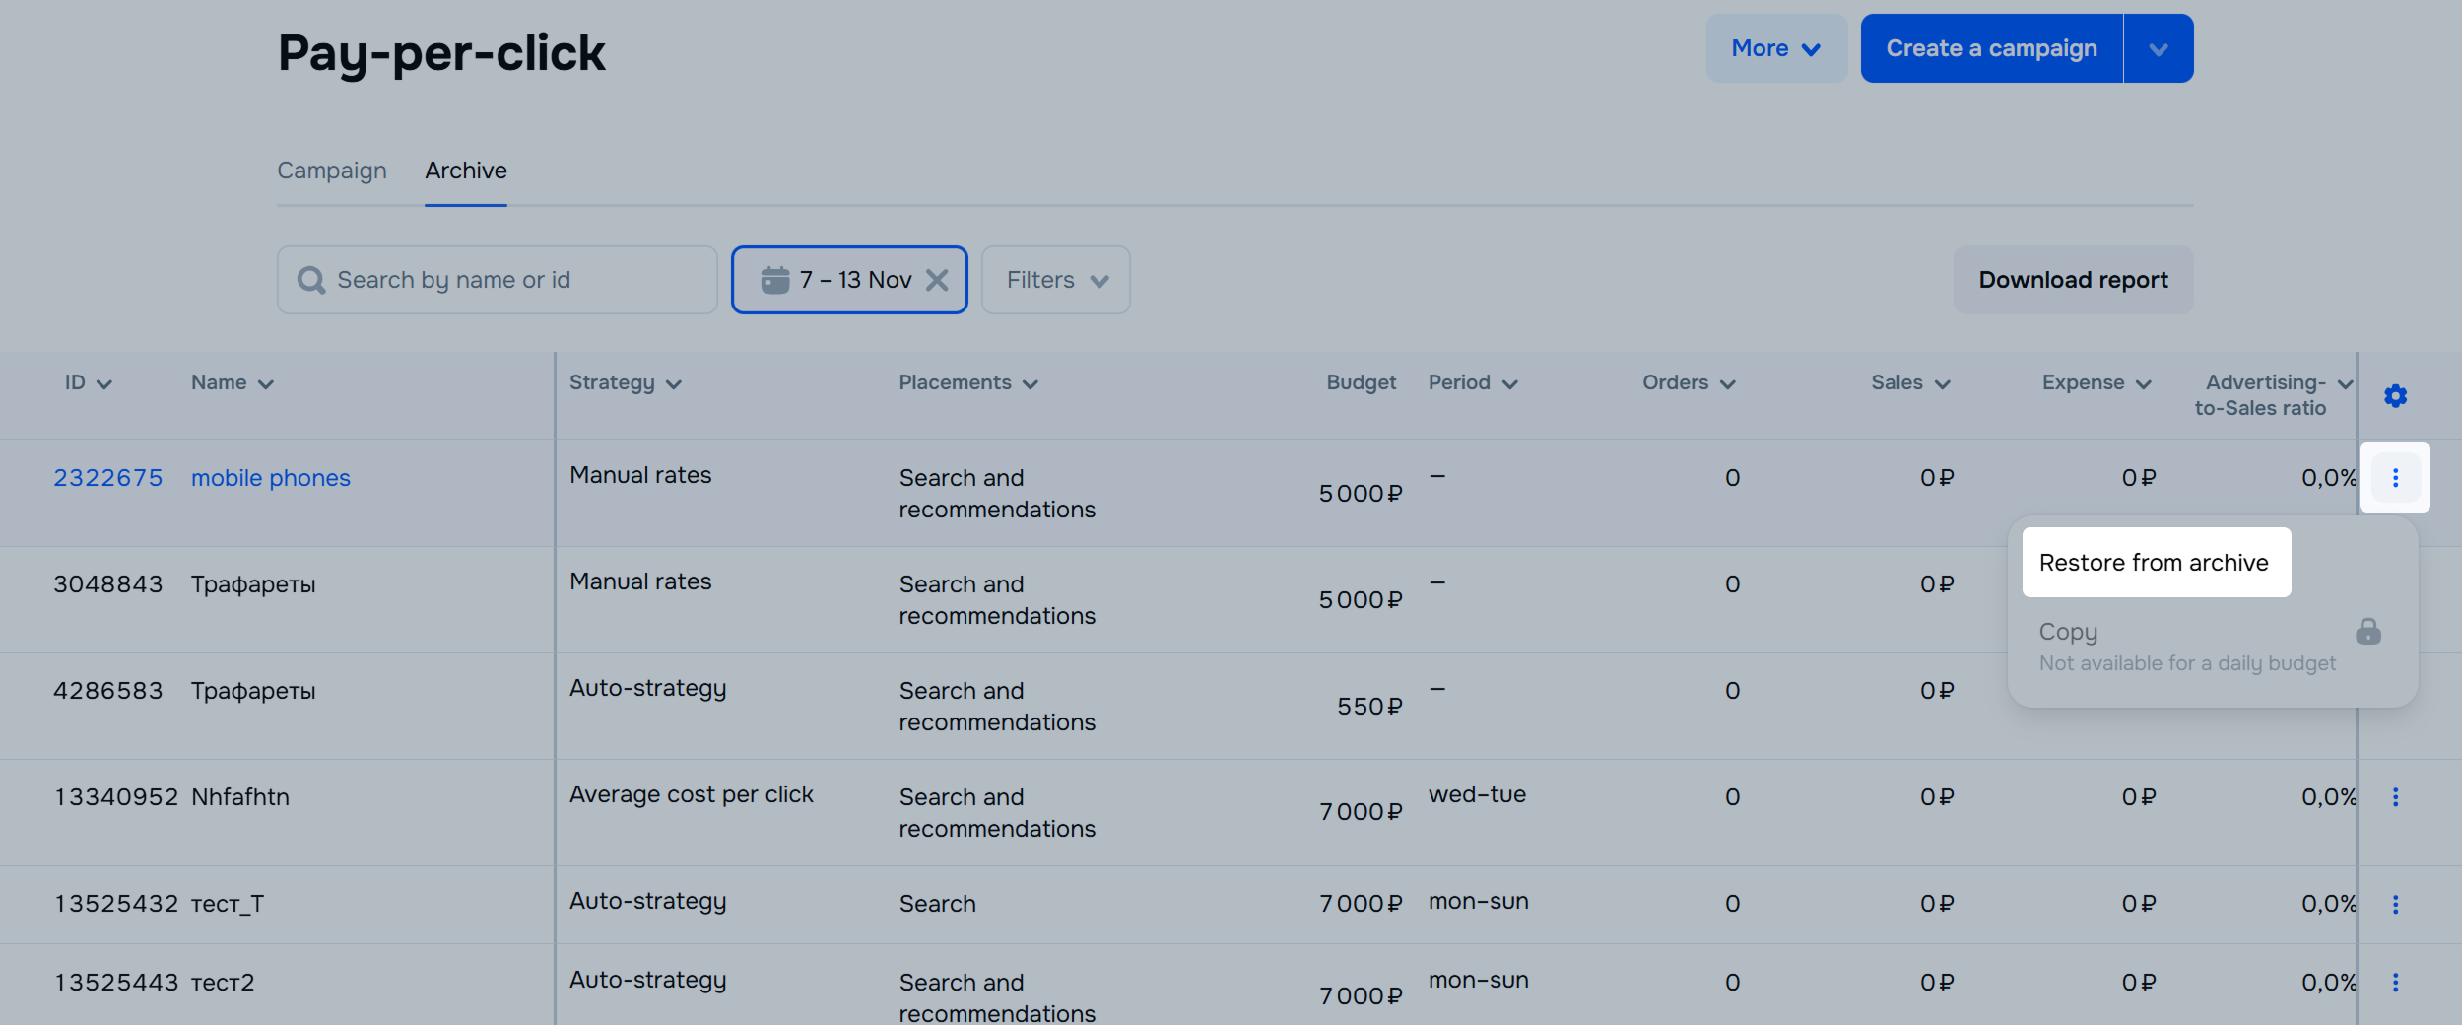
Task: Open three-dot menu for тест_T campaign
Action: click(x=2395, y=904)
